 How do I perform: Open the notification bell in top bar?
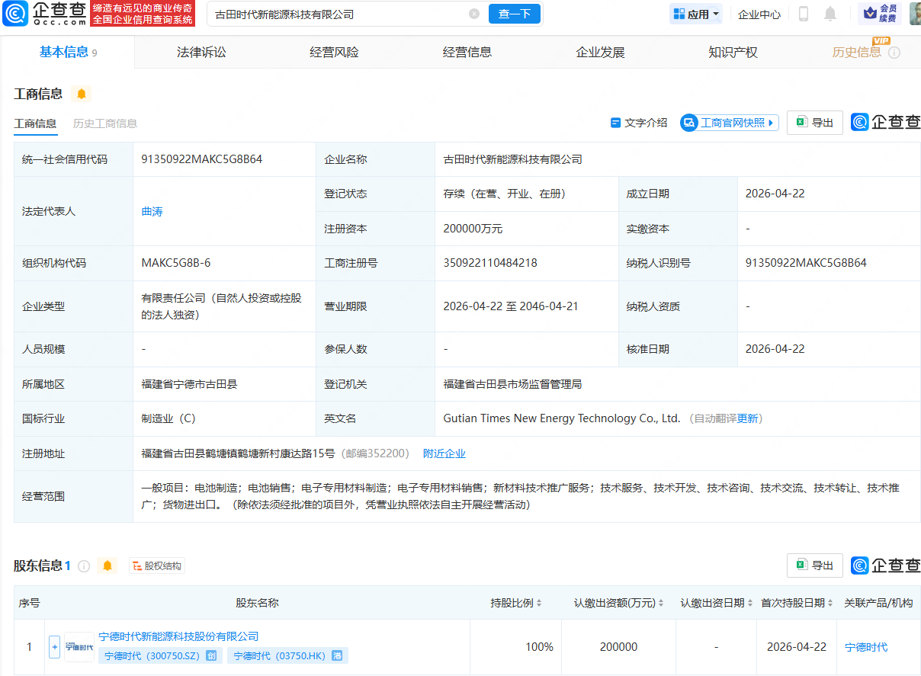[x=830, y=14]
